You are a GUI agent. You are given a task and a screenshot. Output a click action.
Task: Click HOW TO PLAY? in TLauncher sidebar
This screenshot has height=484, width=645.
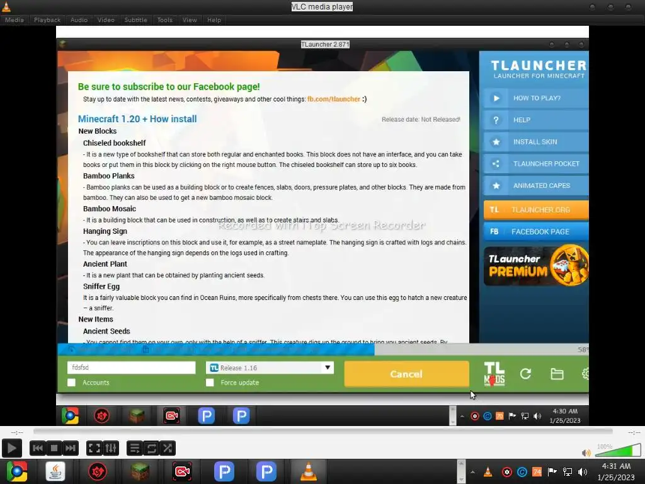click(535, 98)
